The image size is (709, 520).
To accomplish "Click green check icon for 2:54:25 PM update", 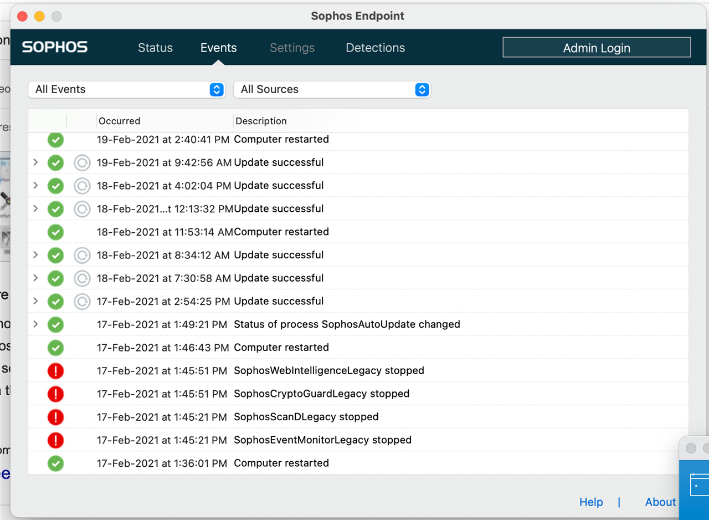I will pos(55,302).
